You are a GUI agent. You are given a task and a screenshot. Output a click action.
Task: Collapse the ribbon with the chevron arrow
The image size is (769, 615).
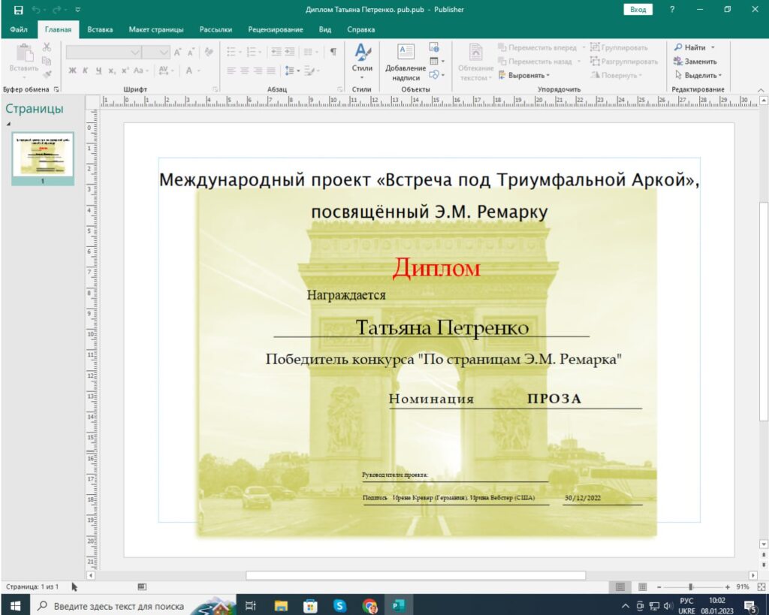761,89
